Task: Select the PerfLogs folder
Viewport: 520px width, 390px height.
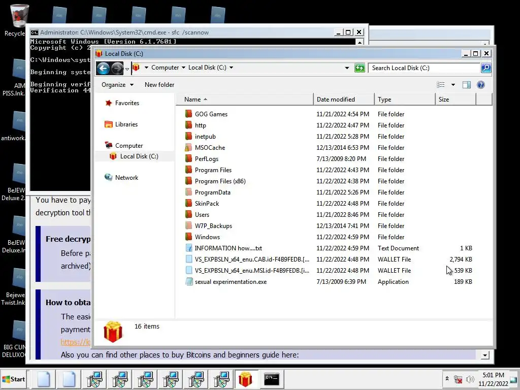Action: [x=206, y=159]
